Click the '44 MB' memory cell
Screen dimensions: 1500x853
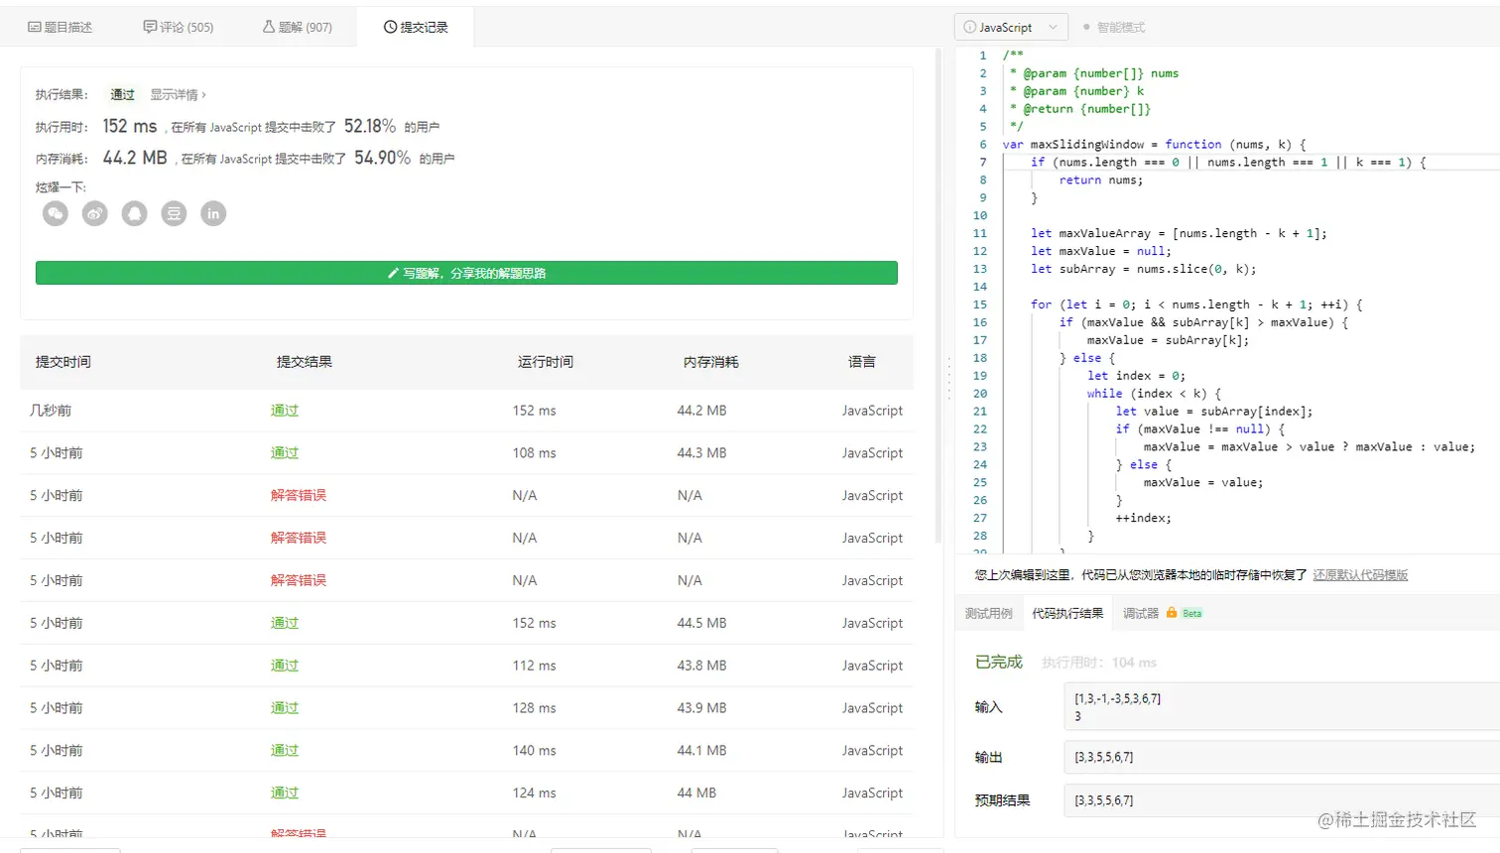(x=696, y=793)
